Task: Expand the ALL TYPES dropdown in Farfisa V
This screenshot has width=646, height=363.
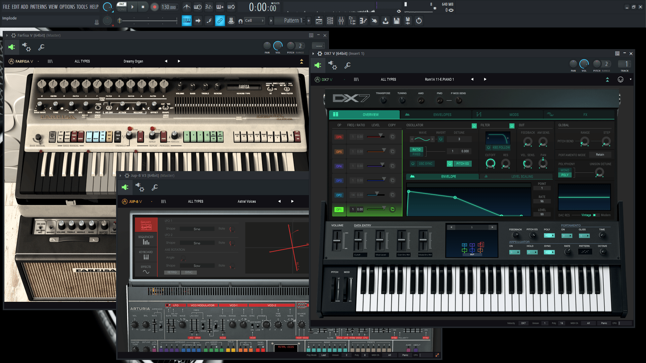Action: click(82, 61)
